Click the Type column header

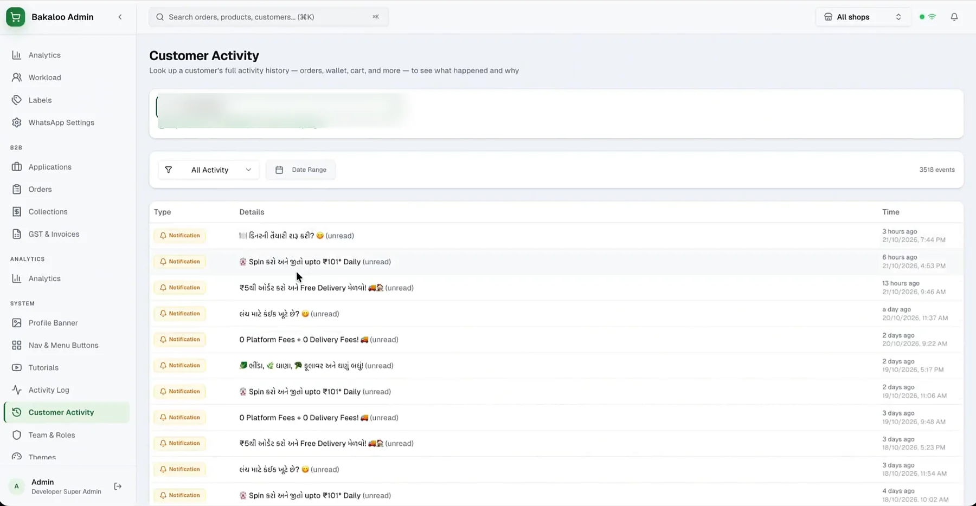coord(162,212)
